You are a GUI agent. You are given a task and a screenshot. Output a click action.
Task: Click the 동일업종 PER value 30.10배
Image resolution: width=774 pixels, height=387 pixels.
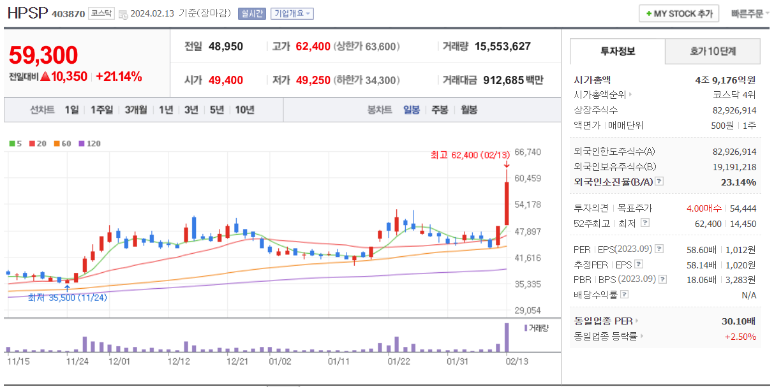(739, 321)
